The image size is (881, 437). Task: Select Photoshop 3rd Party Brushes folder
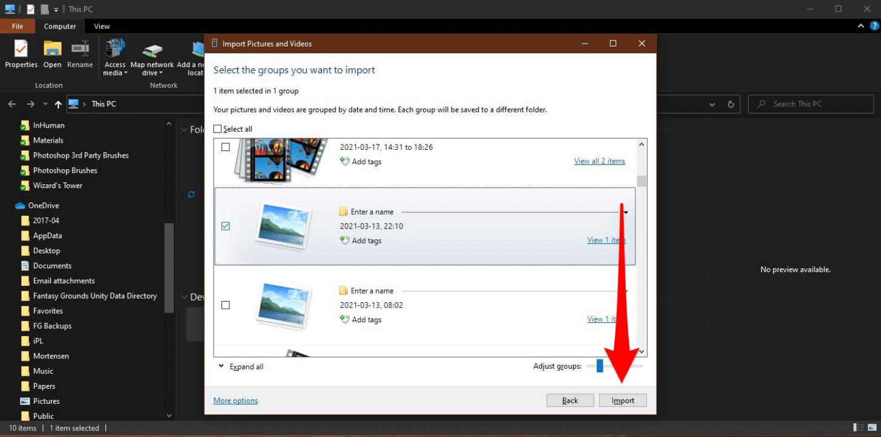[80, 155]
